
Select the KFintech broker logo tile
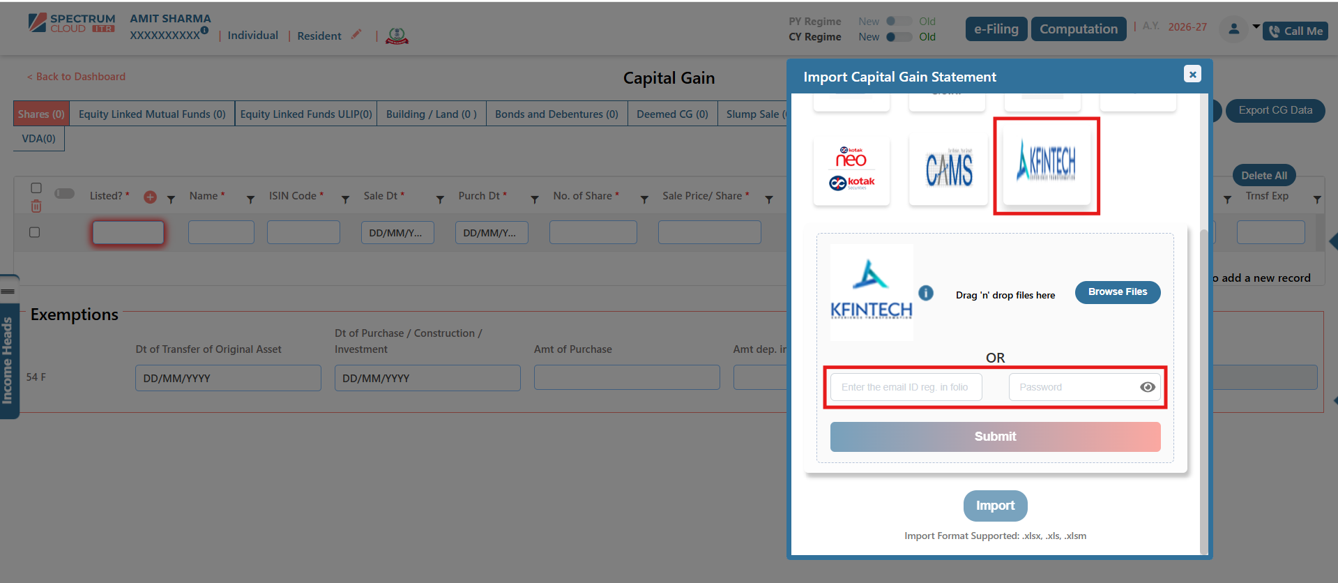[1046, 166]
